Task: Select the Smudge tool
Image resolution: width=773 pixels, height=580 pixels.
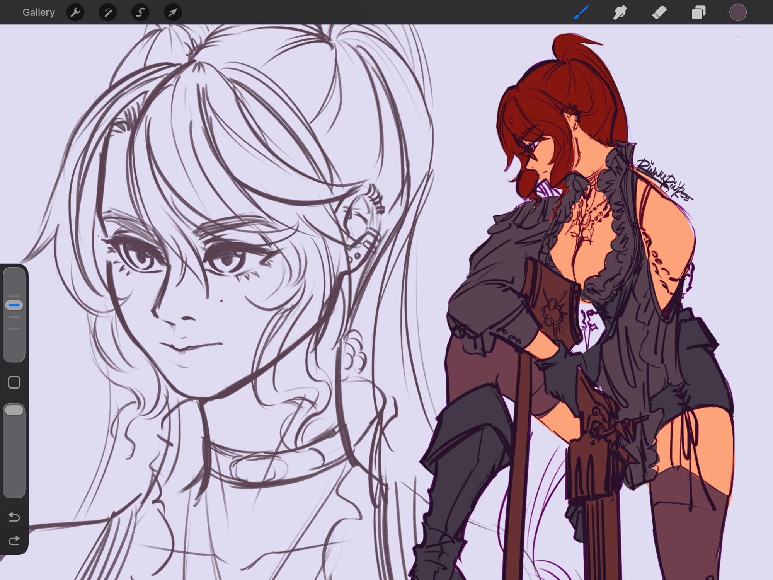Action: 620,12
